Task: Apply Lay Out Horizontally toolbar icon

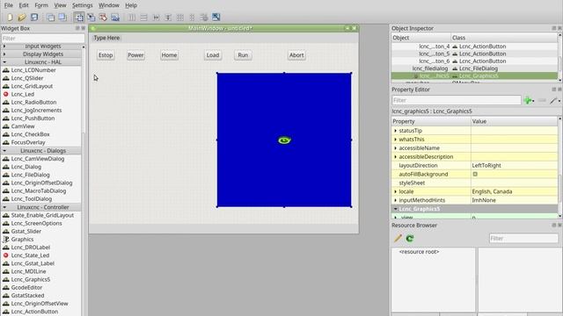Action: pyautogui.click(x=132, y=18)
